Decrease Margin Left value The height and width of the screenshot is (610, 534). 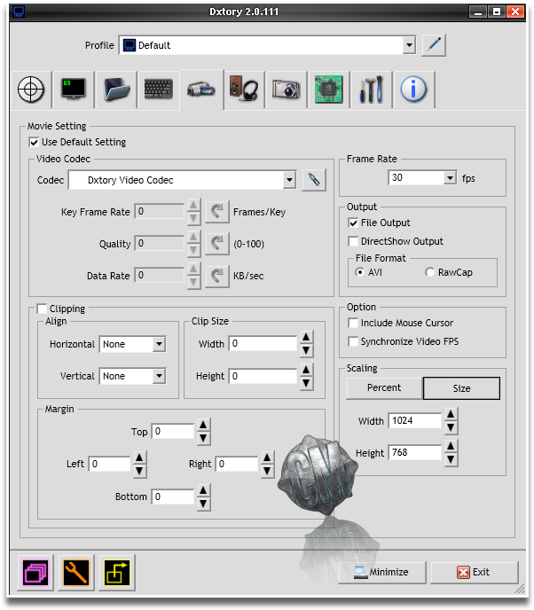(140, 471)
